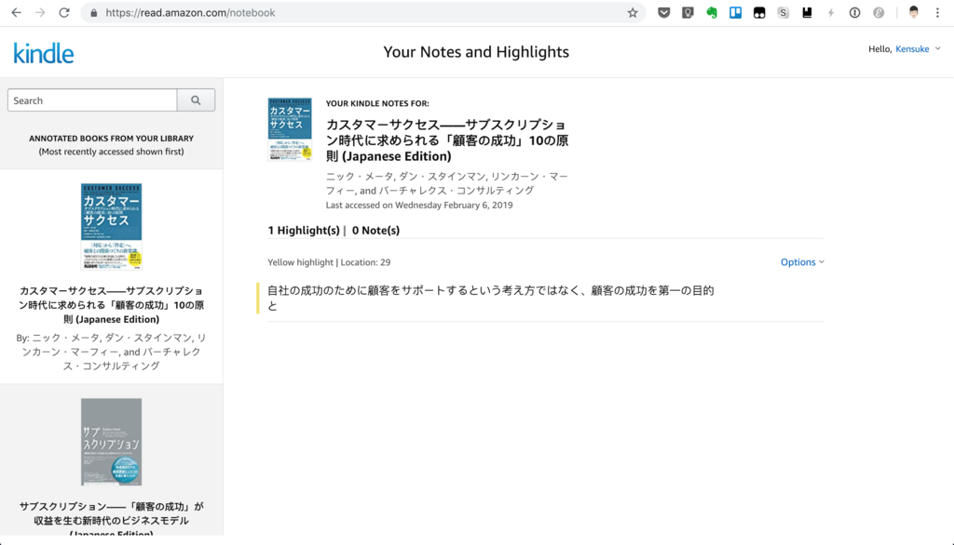Image resolution: width=954 pixels, height=545 pixels.
Task: Open the Options dropdown for the highlight
Action: coord(801,261)
